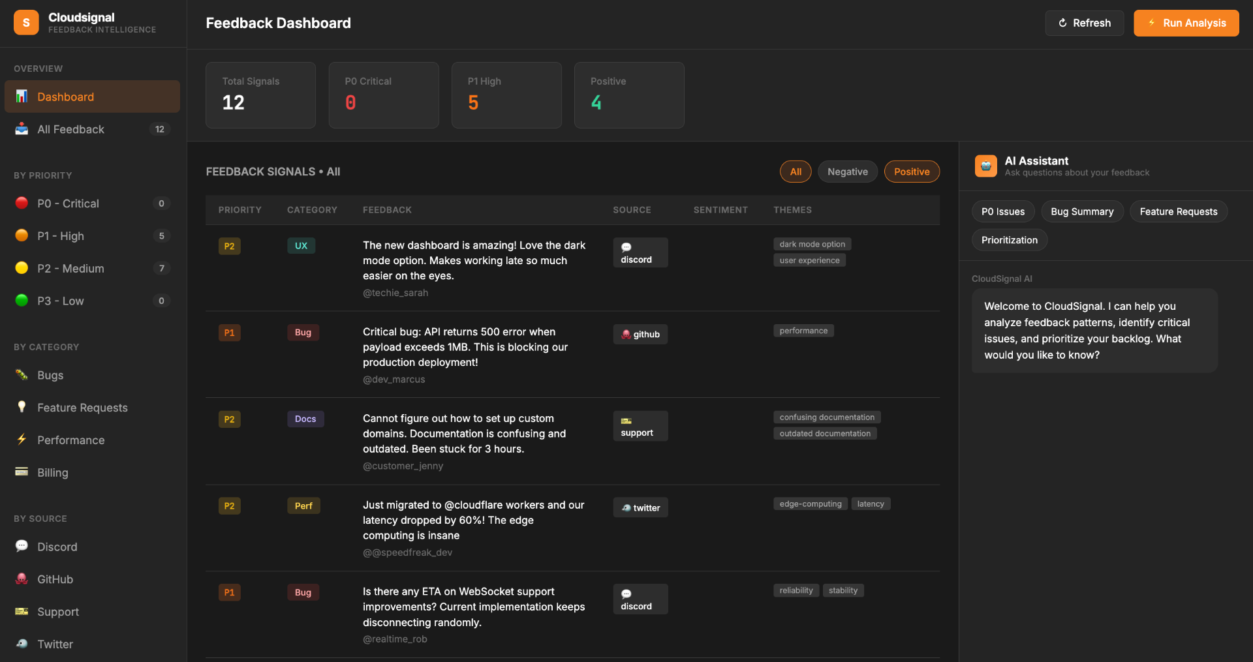
Task: Select the All sentiment filter pill
Action: (796, 172)
